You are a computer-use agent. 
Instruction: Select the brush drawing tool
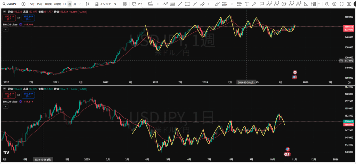click(254, 4)
